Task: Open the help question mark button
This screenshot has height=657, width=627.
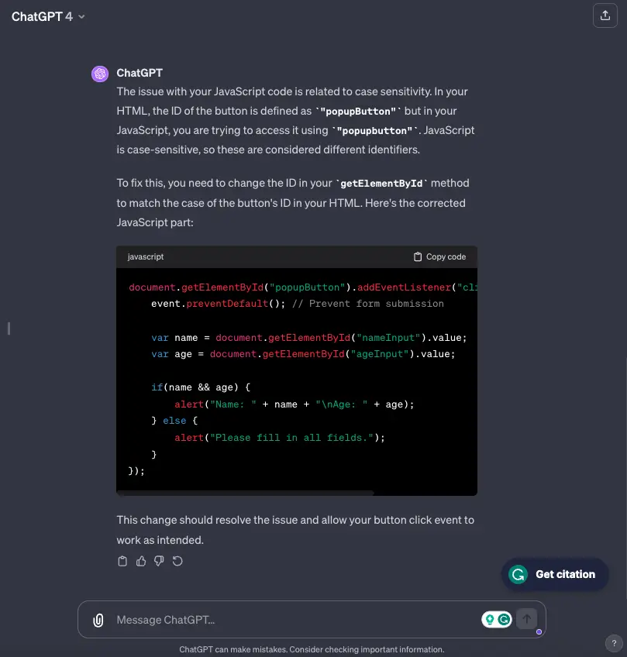Action: pyautogui.click(x=614, y=643)
